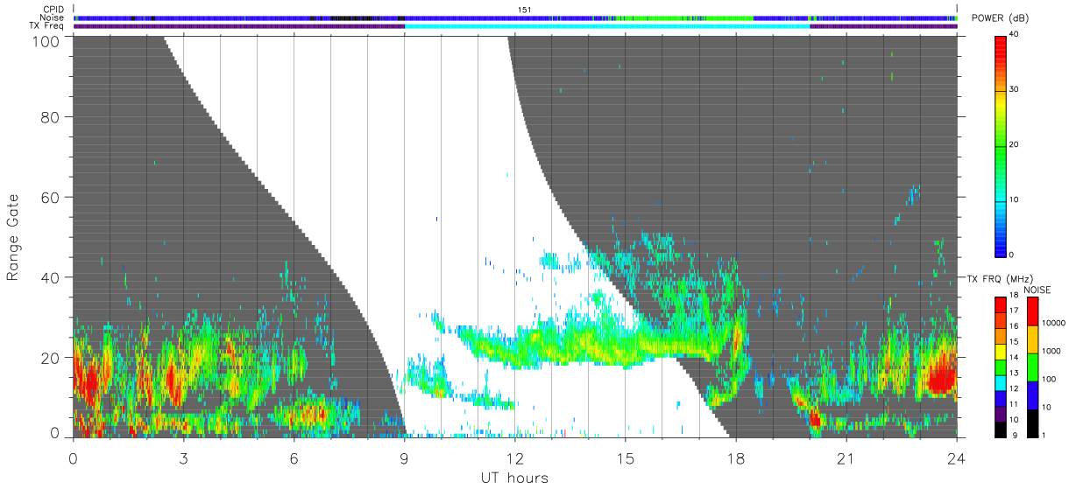The image size is (1076, 496).
Task: Click the 17 label on TX frequency scale
Action: (x=1014, y=311)
